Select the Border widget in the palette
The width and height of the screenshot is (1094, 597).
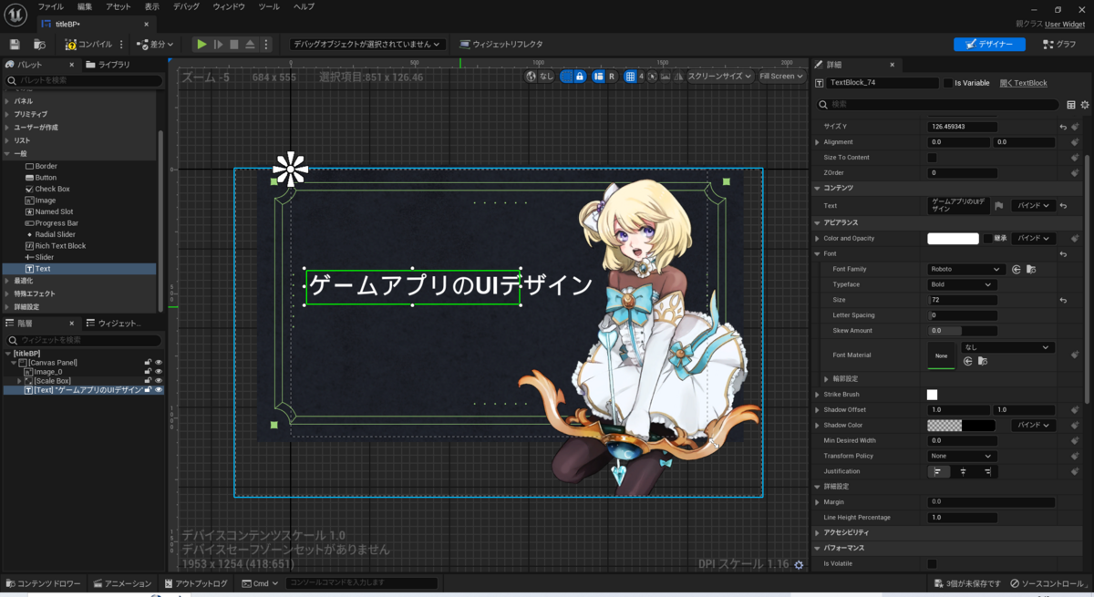click(x=46, y=166)
